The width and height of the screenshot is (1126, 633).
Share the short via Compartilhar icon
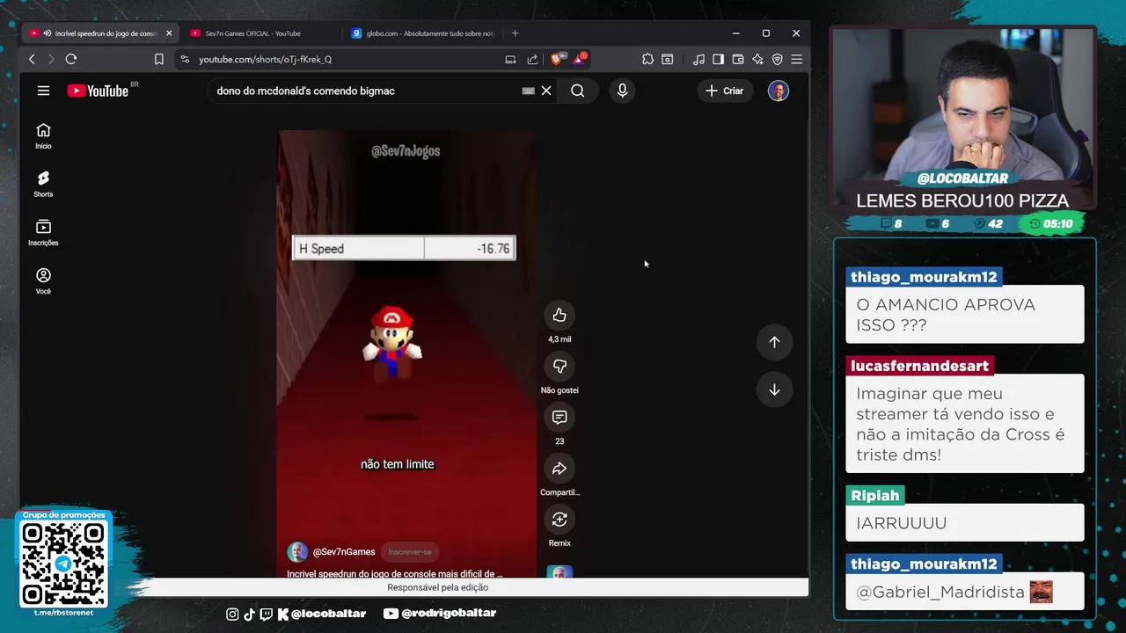coord(559,469)
